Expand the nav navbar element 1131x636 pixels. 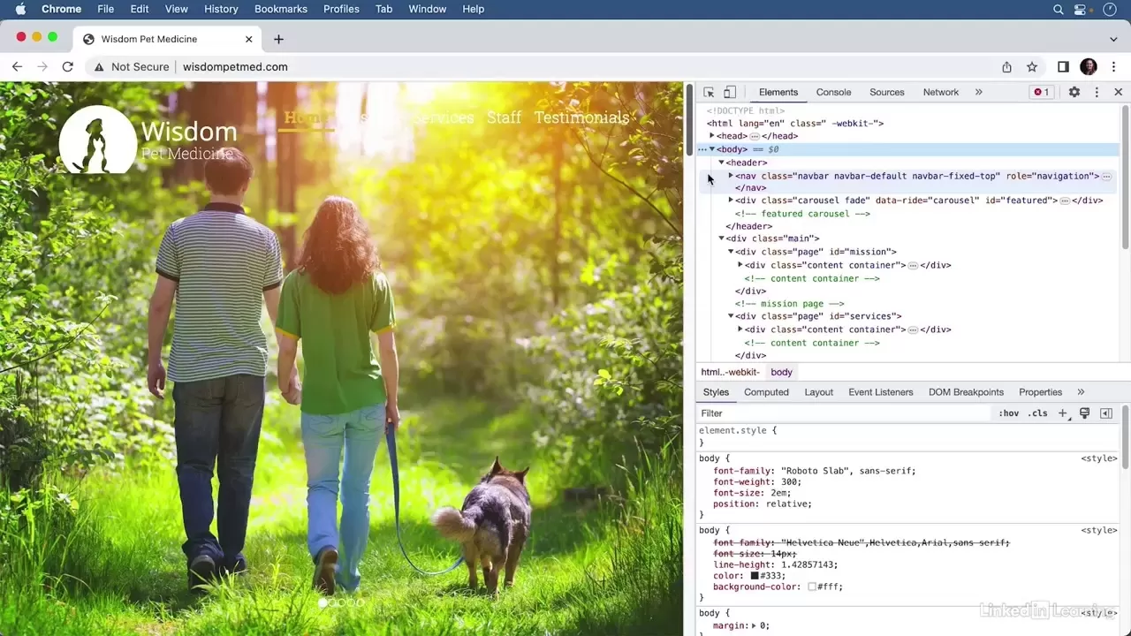(731, 176)
